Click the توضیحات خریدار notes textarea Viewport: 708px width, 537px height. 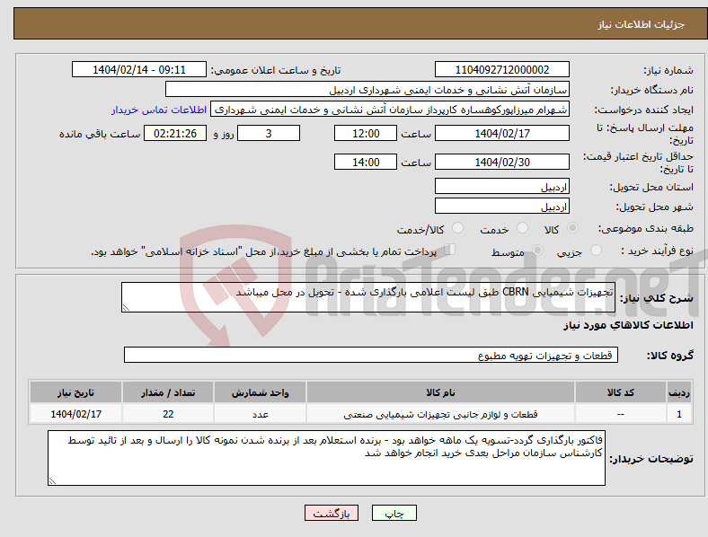coord(326,458)
